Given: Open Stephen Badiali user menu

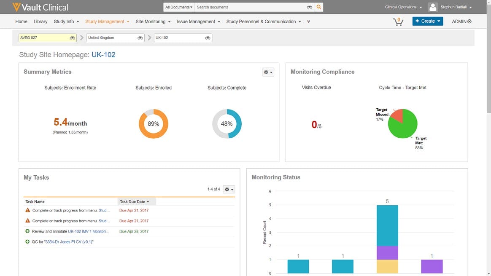Looking at the screenshot, I should click(x=456, y=7).
